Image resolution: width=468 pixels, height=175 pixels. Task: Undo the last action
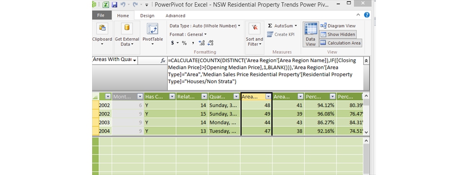123,4
